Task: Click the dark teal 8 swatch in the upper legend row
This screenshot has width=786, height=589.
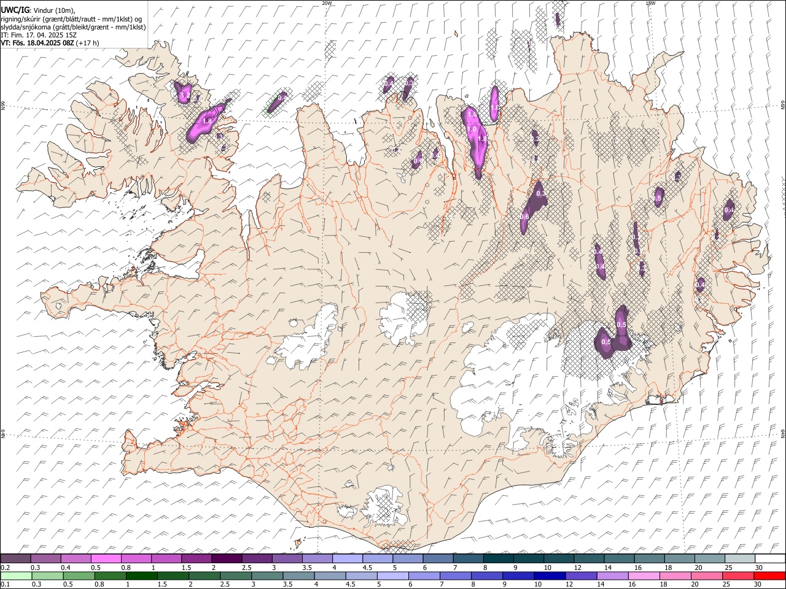Action: coord(499,559)
